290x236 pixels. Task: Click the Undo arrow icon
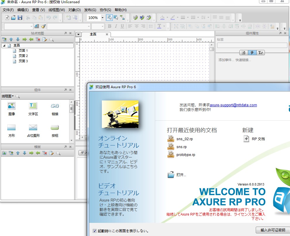pos(49,18)
